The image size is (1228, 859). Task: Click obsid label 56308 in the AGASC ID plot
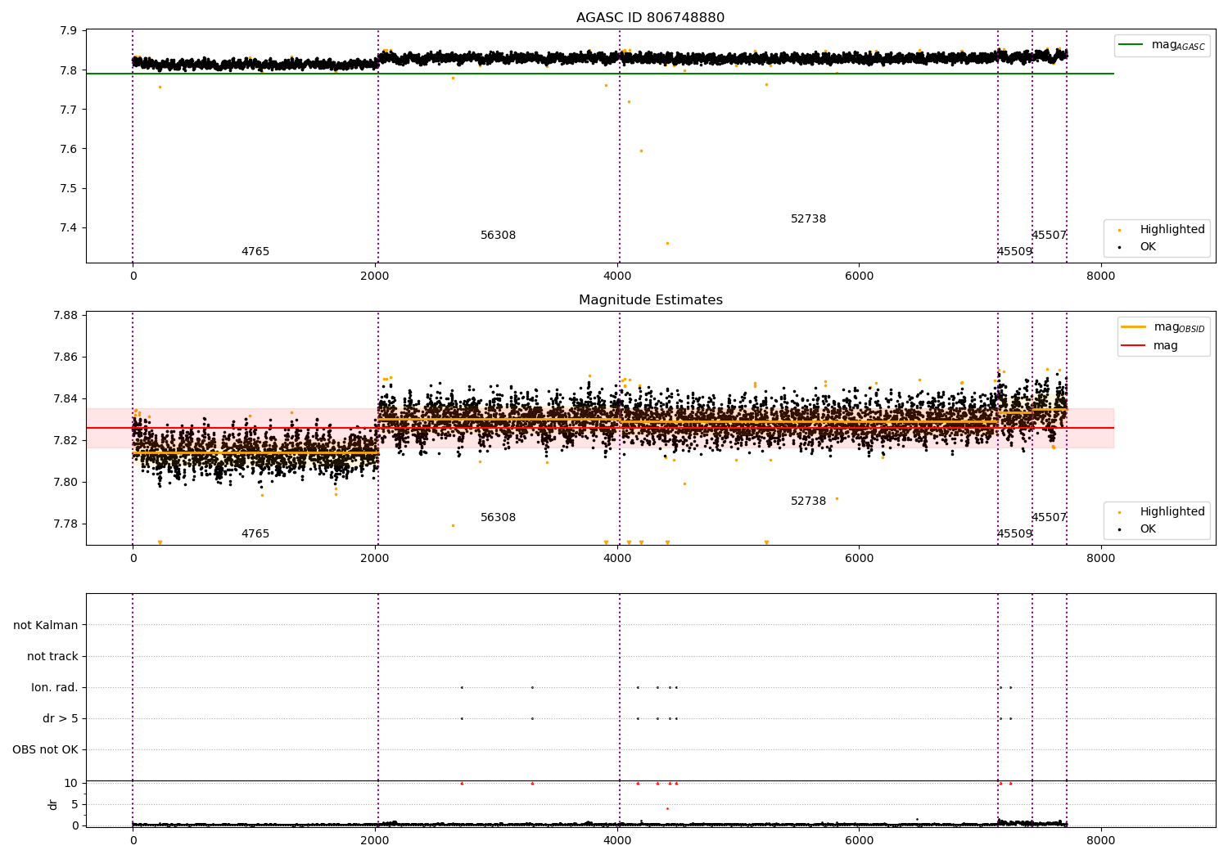click(498, 236)
